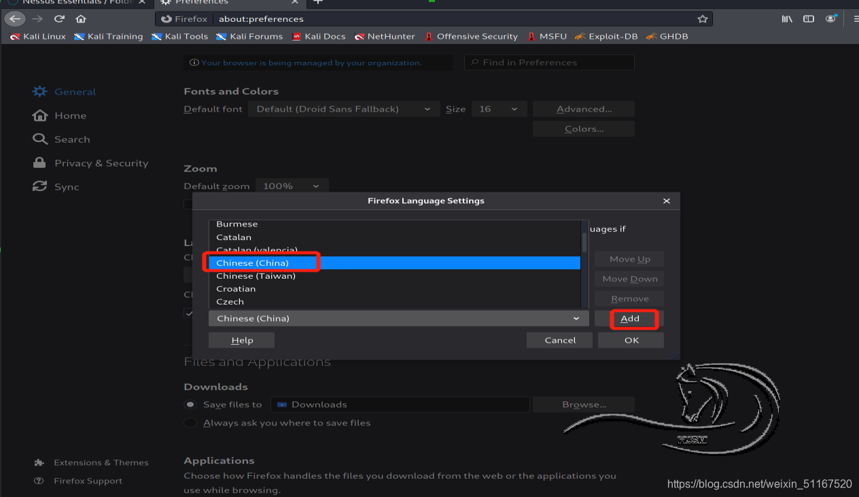Open the Firefox account avatar icon
859x497 pixels.
[x=830, y=19]
